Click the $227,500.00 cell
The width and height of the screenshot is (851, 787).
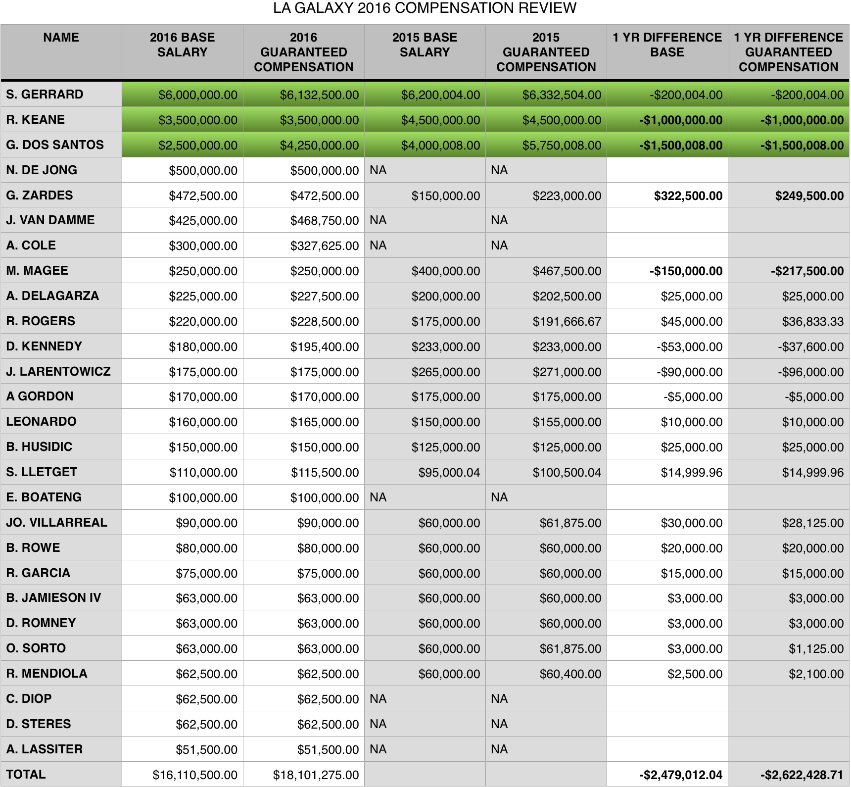tap(304, 295)
